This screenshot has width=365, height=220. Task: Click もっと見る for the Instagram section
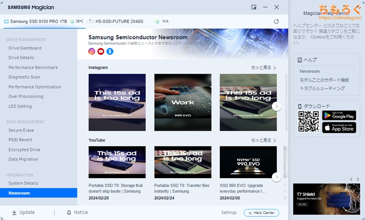263,68
